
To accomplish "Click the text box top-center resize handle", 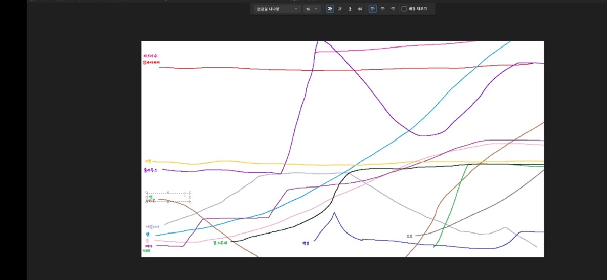I will click(x=168, y=193).
